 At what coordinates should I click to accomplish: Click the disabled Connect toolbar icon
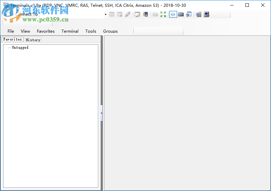tap(112, 15)
